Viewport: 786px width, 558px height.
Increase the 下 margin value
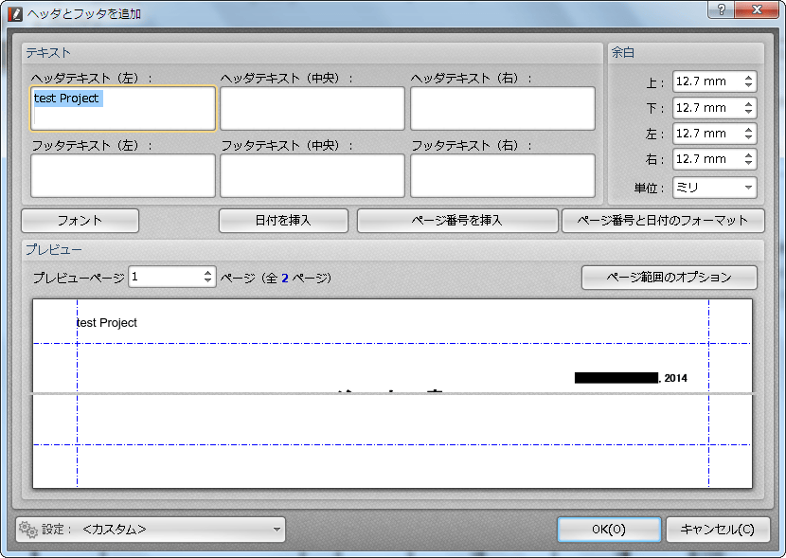pos(748,104)
